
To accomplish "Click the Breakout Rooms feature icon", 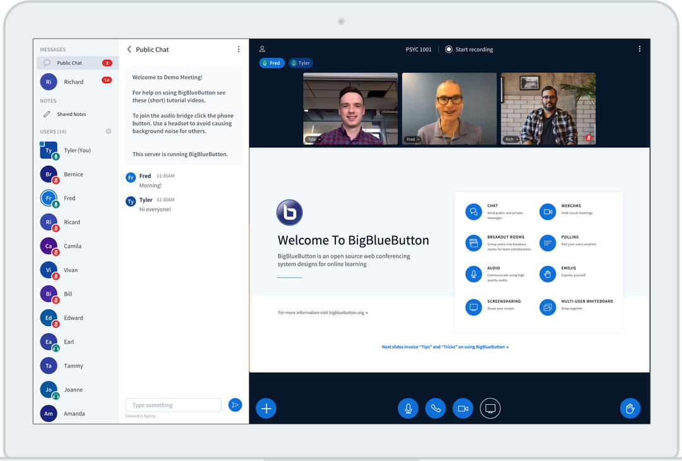I will [474, 243].
